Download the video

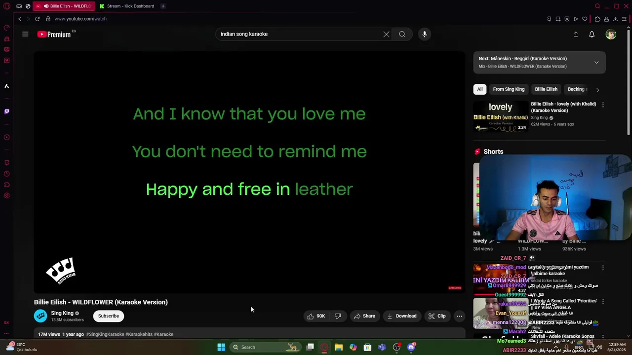(x=402, y=316)
